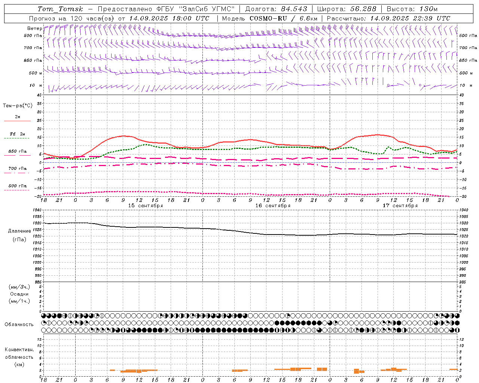Click the Tom_Tomsk station title
The image size is (479, 383).
[60, 9]
